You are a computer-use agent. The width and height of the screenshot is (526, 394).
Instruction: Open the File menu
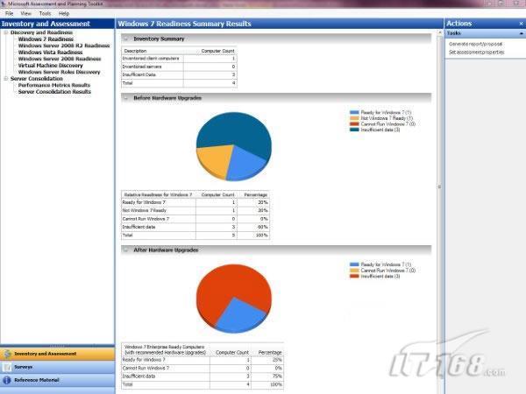point(9,13)
